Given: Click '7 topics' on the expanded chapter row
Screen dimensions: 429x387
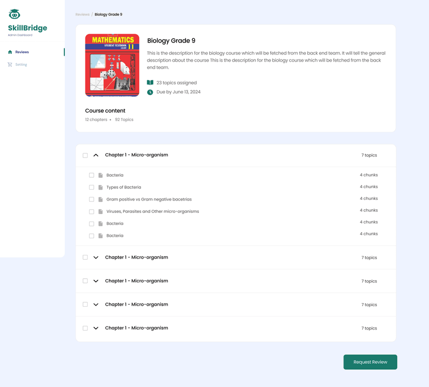Looking at the screenshot, I should coord(369,155).
